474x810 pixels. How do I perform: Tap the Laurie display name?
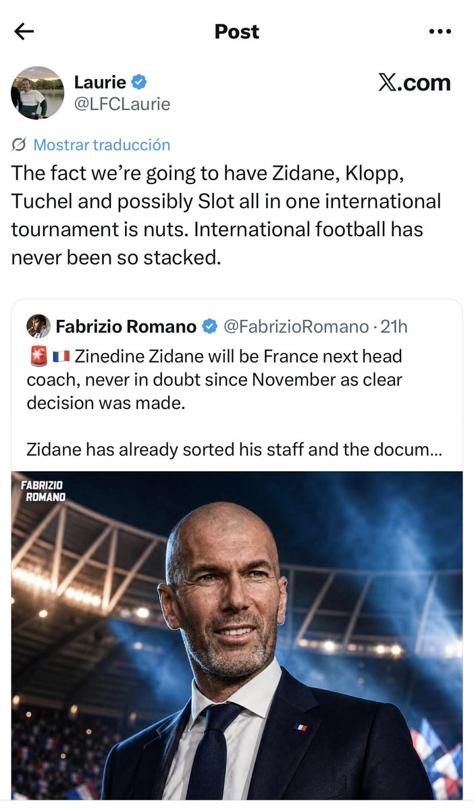(100, 82)
